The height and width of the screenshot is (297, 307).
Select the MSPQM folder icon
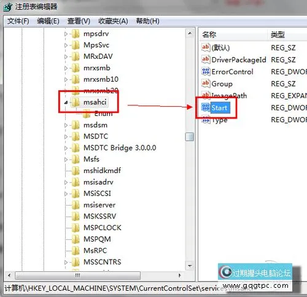(x=76, y=239)
